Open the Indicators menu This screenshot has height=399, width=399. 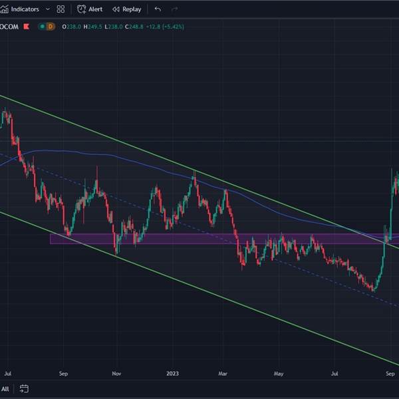click(x=19, y=9)
